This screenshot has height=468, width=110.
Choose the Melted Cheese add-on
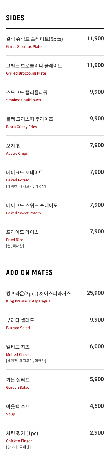[x=55, y=353]
